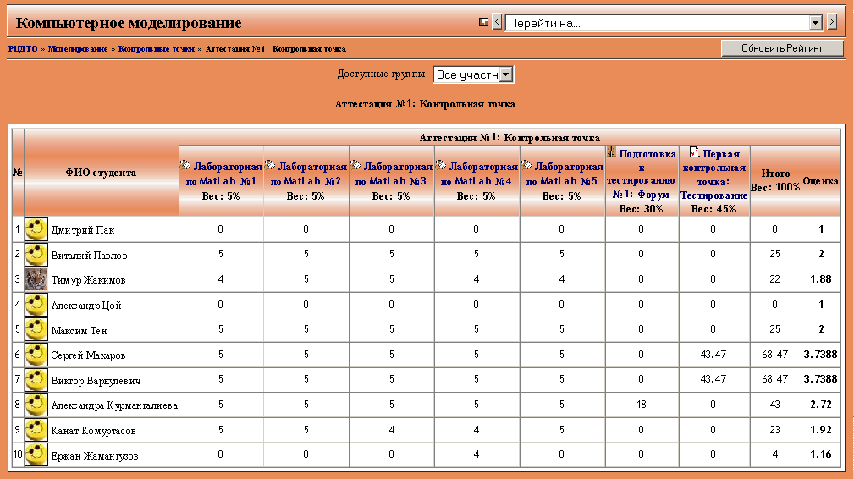854x479 pixels.
Task: Go to next activity with right arrow button
Action: [x=832, y=22]
